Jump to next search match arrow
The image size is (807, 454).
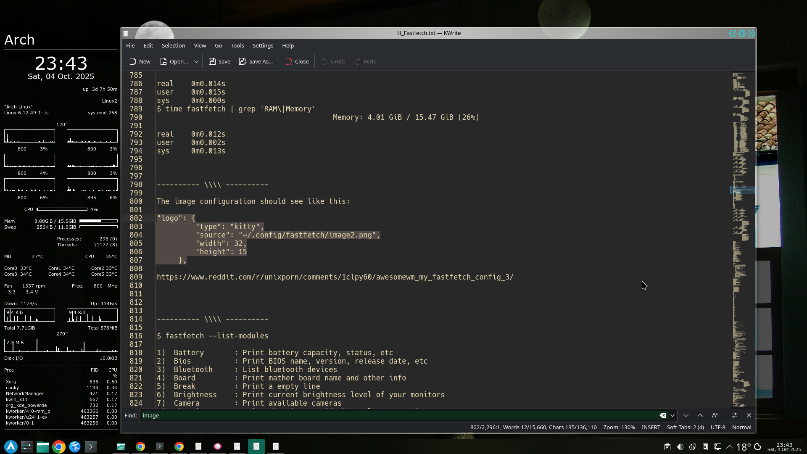click(x=686, y=415)
